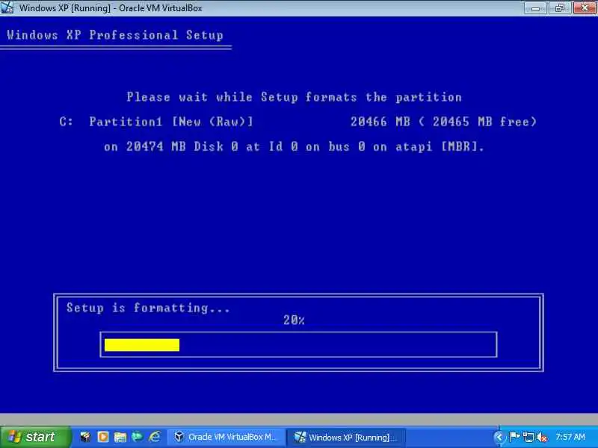Click the first quick launch icon
The height and width of the screenshot is (448, 598).
tap(85, 437)
